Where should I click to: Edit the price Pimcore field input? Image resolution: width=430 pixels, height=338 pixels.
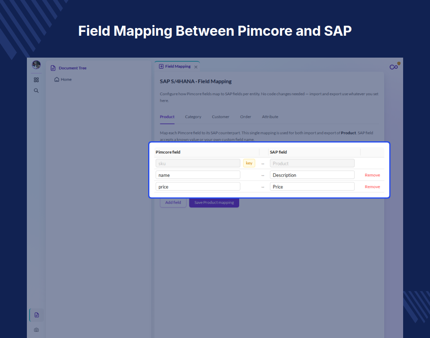point(198,187)
